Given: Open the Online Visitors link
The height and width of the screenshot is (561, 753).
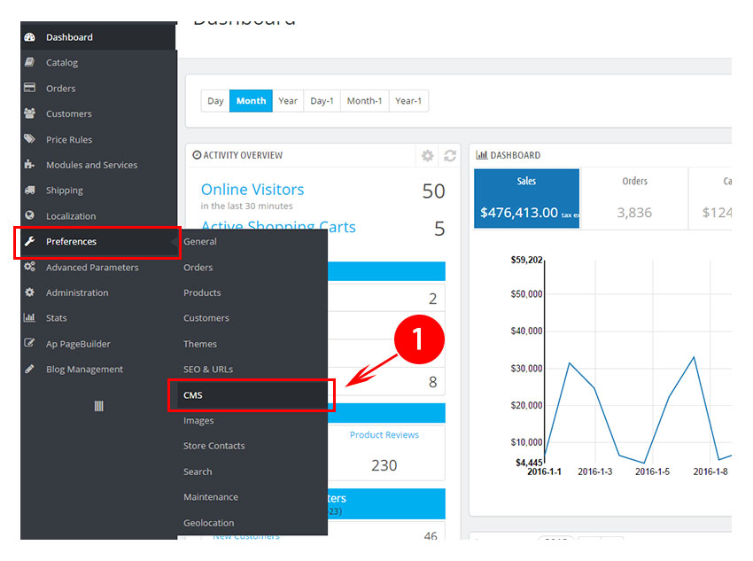Looking at the screenshot, I should [252, 190].
